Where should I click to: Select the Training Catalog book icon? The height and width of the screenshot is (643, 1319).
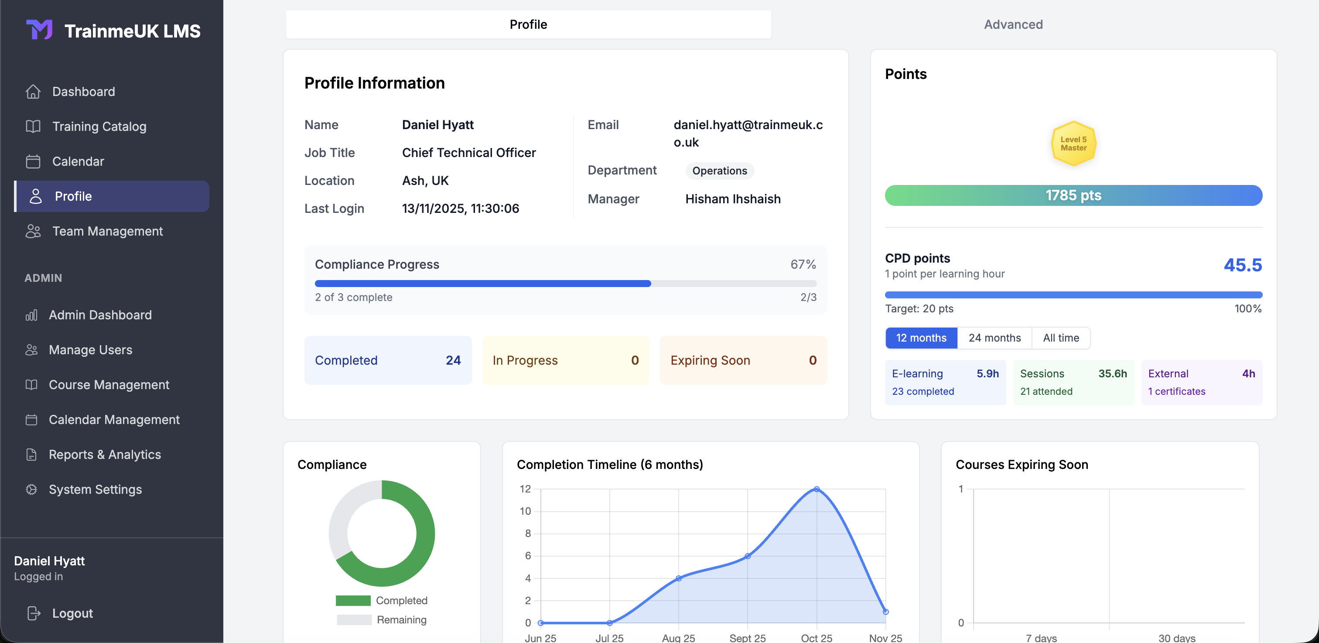tap(33, 127)
